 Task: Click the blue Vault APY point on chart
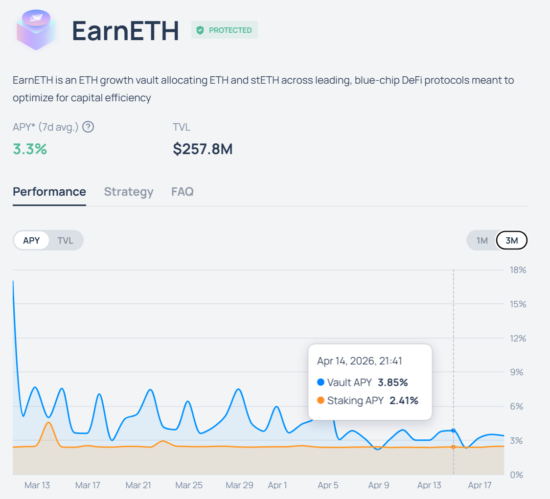(454, 431)
